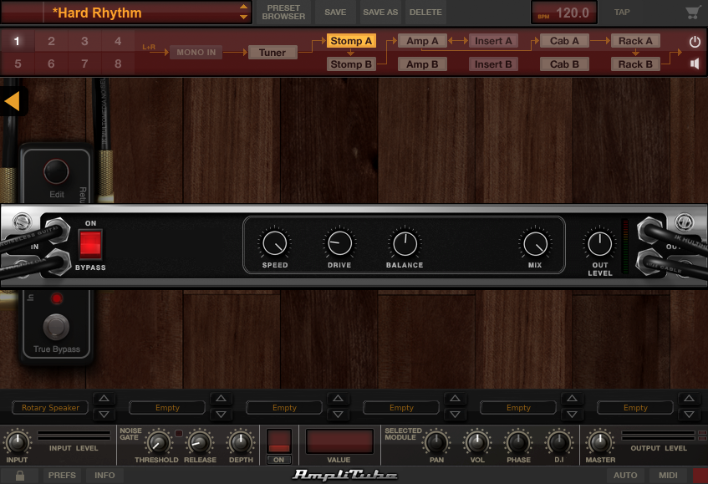The image size is (708, 484).
Task: Select the Stomp A module
Action: point(351,41)
